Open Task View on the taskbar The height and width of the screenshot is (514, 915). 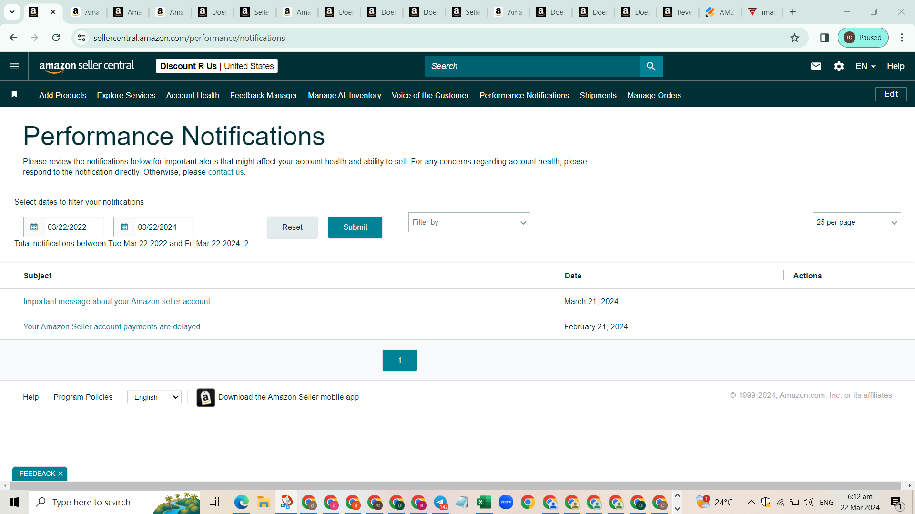point(214,502)
